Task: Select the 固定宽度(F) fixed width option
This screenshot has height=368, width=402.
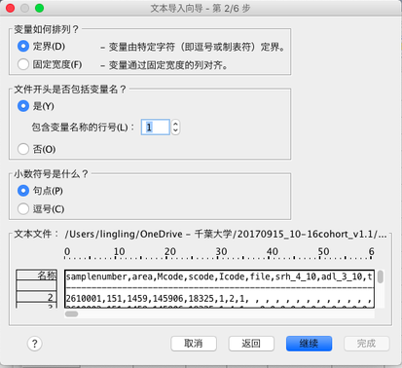Action: pyautogui.click(x=23, y=64)
